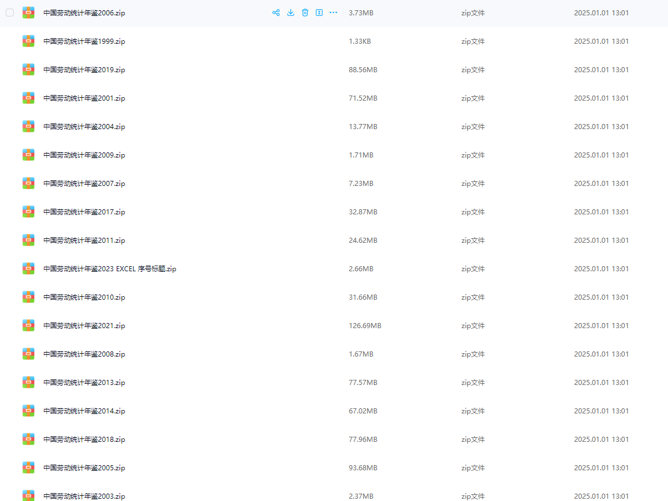The height and width of the screenshot is (501, 668).
Task: Click the zip icon of the 2023 EXCEL 序号标题 file
Action: pos(28,268)
